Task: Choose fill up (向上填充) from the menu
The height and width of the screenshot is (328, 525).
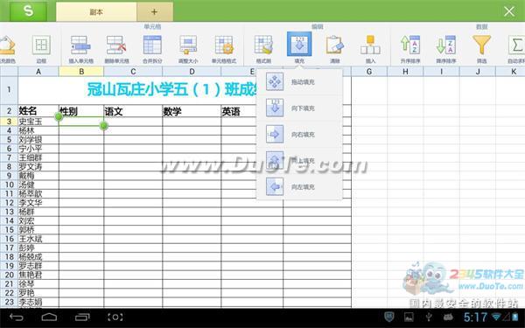Action: tap(299, 160)
